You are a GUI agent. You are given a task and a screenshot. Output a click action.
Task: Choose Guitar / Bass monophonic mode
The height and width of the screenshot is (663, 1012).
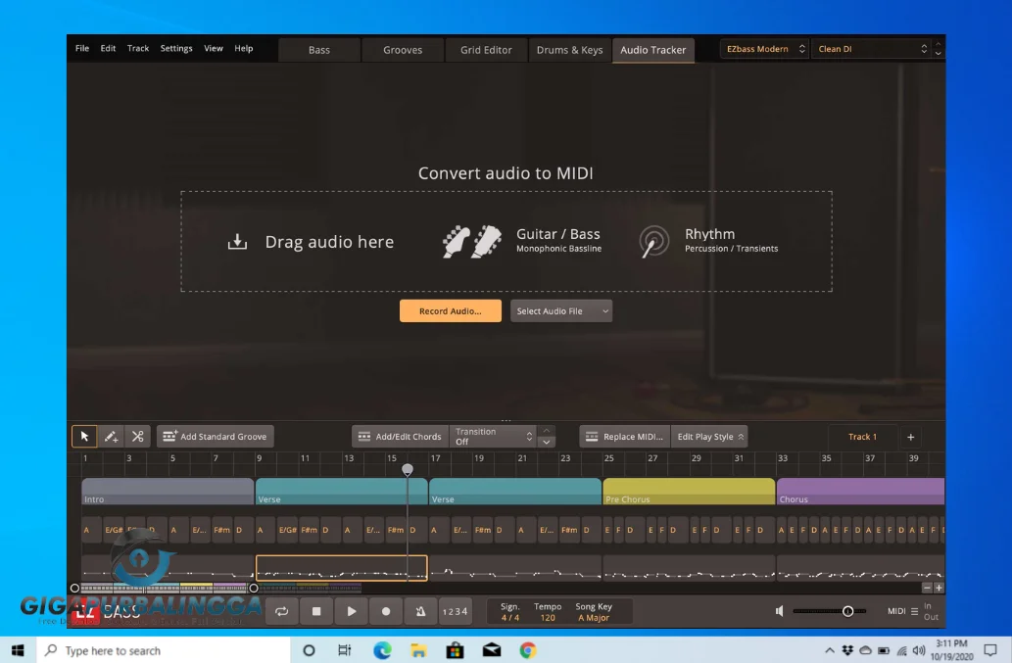click(x=522, y=241)
